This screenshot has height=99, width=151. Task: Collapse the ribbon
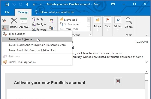(x=147, y=35)
